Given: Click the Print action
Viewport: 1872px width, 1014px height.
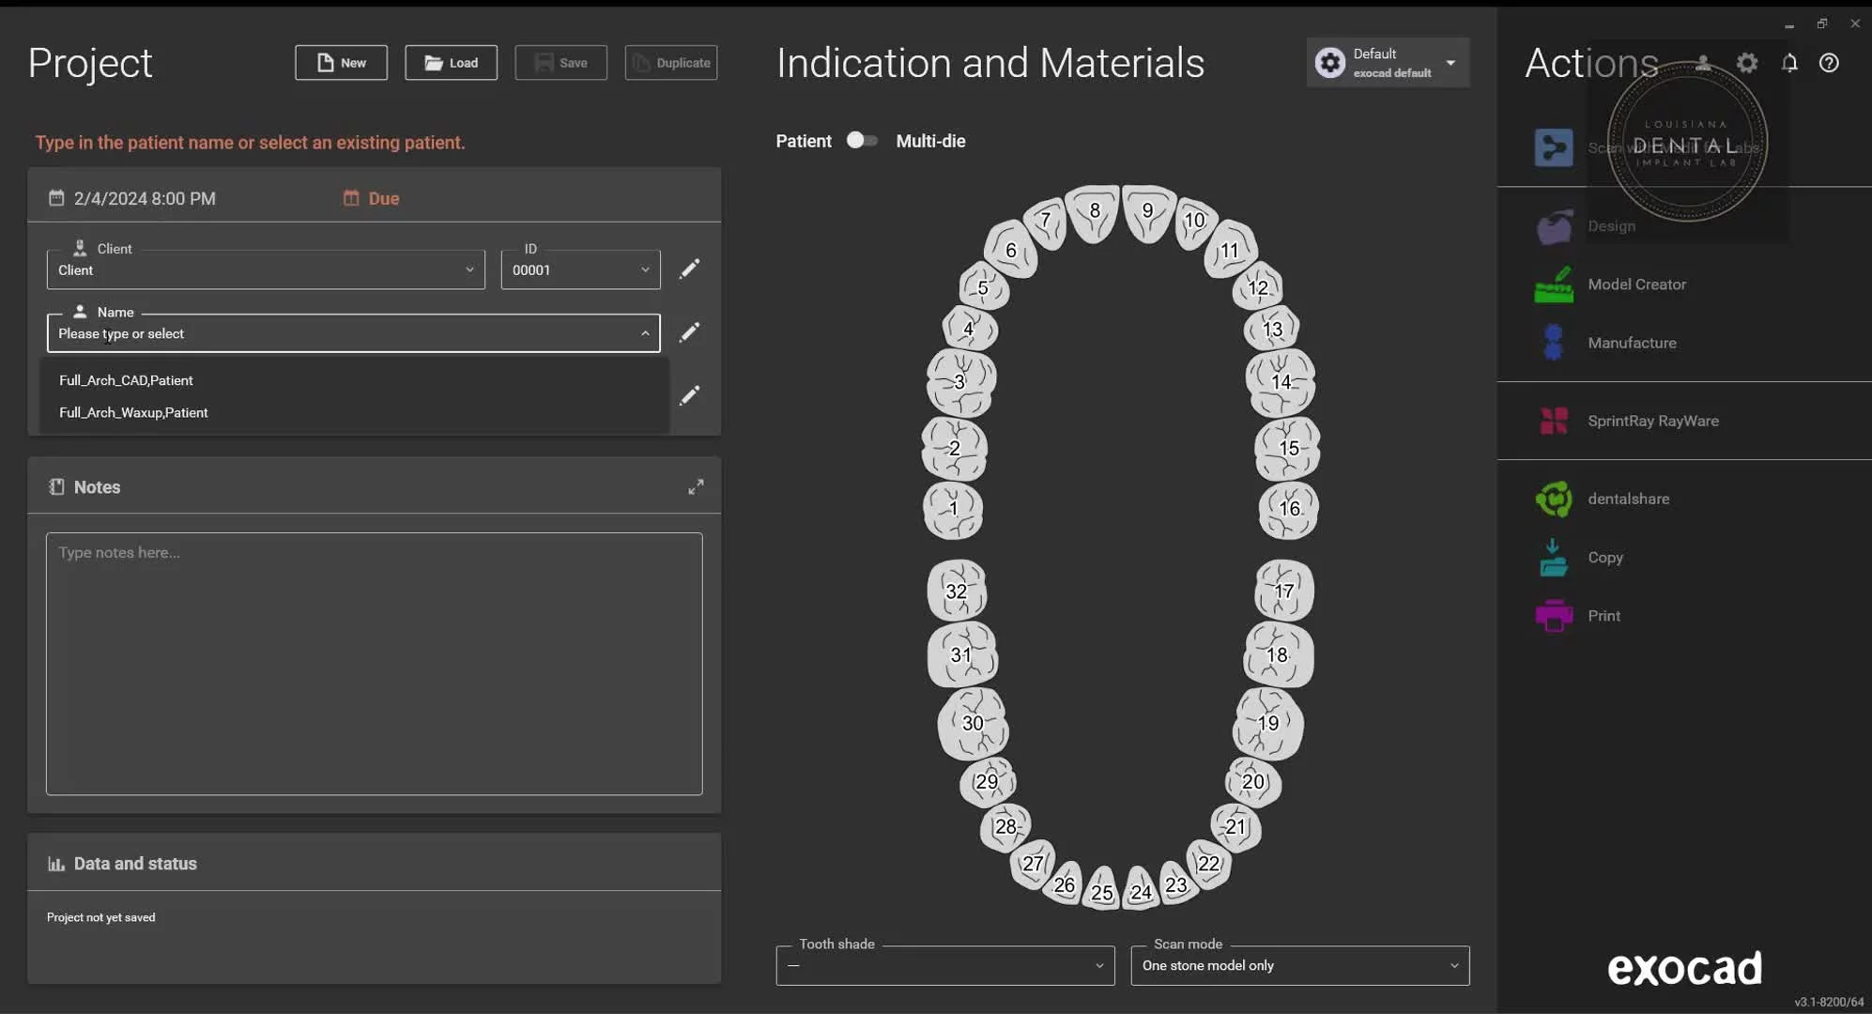Looking at the screenshot, I should click(1603, 616).
